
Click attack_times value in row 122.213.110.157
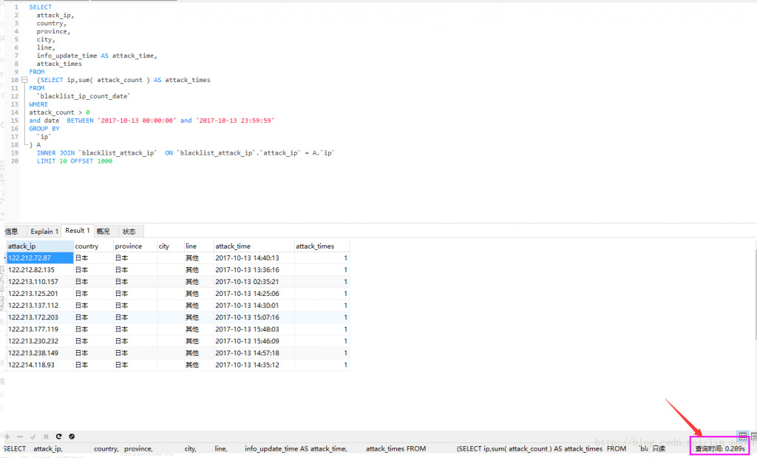tap(322, 282)
